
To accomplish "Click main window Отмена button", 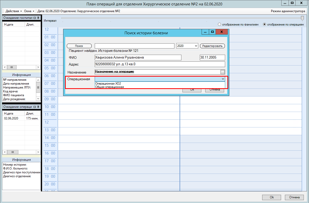I will pyautogui.click(x=294, y=197).
